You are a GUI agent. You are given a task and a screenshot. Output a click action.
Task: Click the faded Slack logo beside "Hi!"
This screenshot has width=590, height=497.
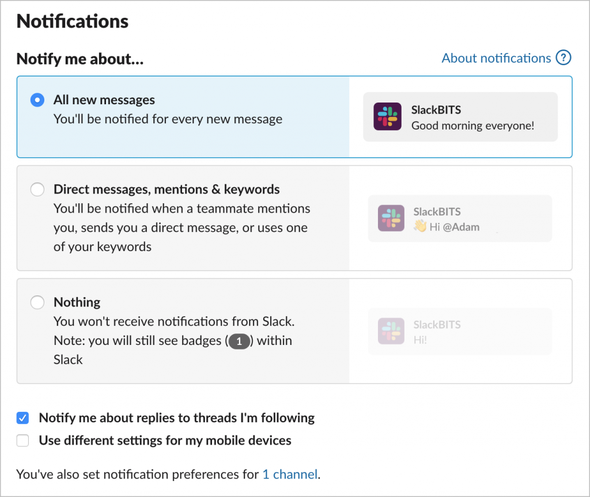point(391,331)
